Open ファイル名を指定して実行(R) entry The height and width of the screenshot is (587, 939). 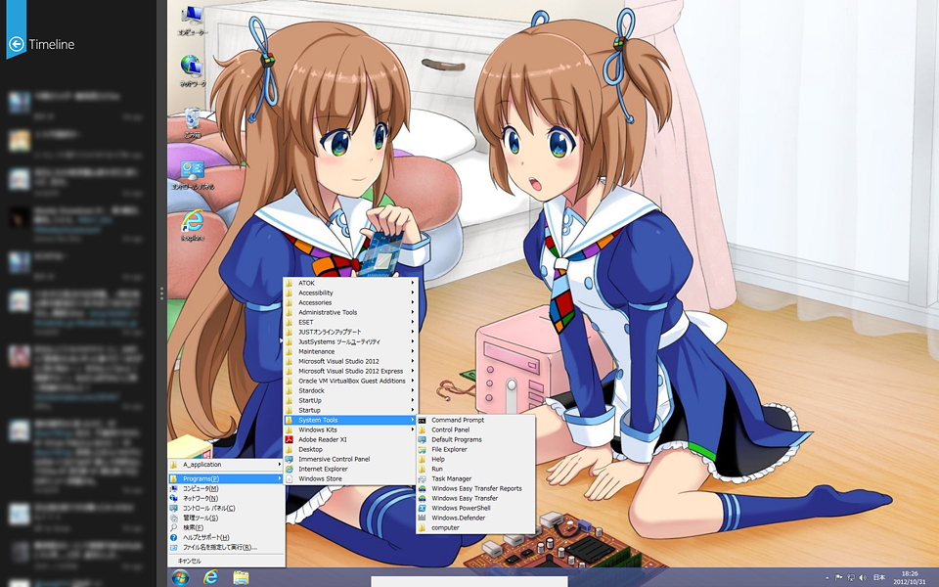(226, 547)
